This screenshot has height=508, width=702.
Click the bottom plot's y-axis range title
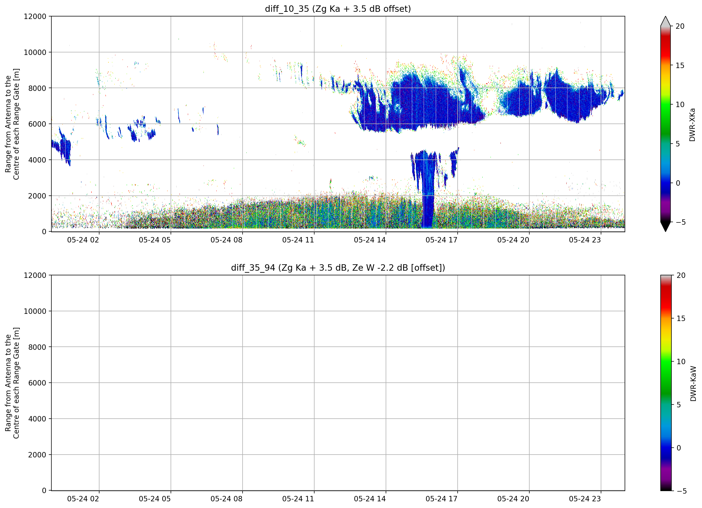coord(12,383)
